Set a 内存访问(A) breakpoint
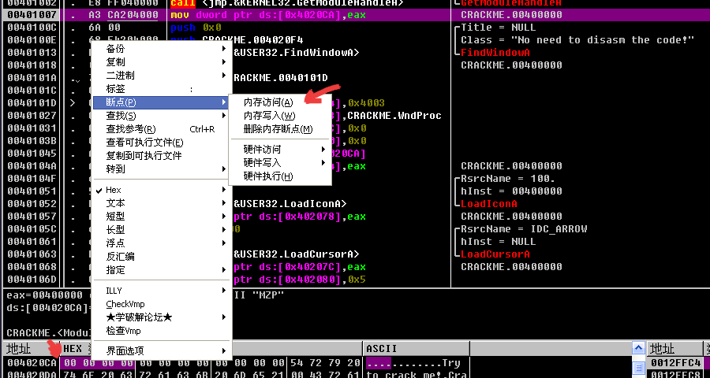The width and height of the screenshot is (710, 378). coord(279,102)
